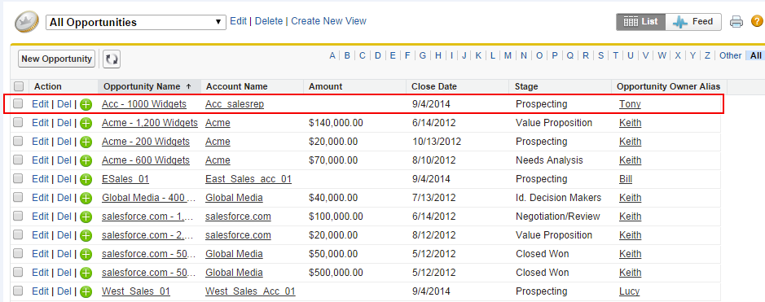Click the $140,000.00 amount cell
Image resolution: width=765 pixels, height=302 pixels.
[336, 123]
